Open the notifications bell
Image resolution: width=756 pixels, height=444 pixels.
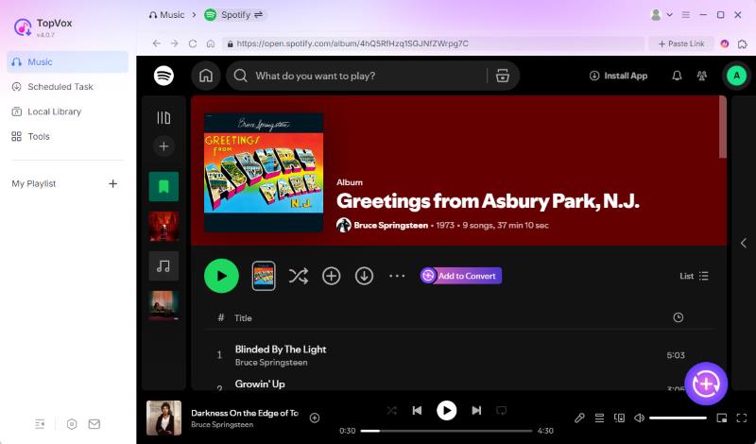(x=677, y=76)
